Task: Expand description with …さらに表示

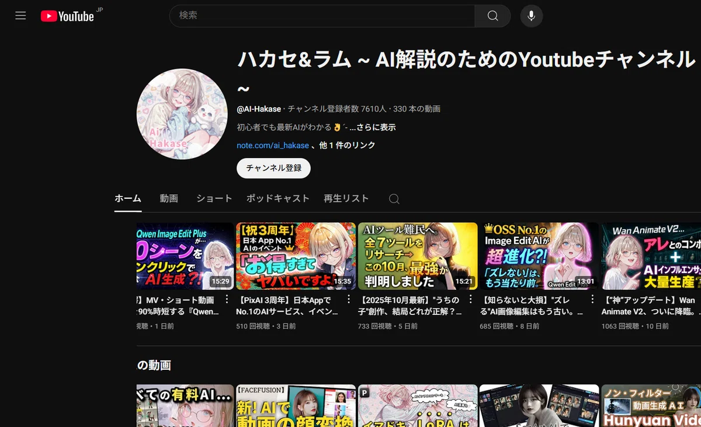Action: 373,127
